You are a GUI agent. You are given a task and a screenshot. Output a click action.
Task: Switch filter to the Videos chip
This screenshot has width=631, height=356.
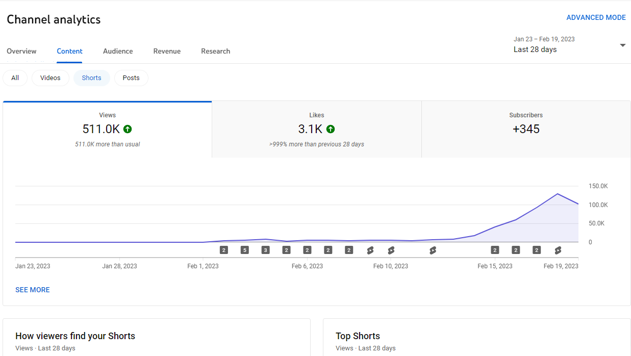(x=51, y=78)
